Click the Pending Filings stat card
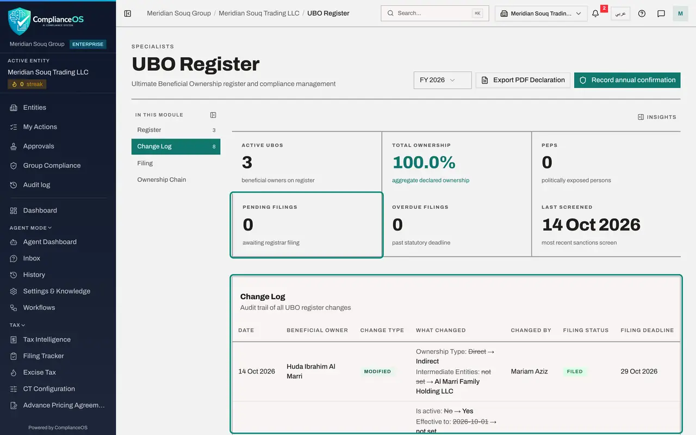 (307, 225)
